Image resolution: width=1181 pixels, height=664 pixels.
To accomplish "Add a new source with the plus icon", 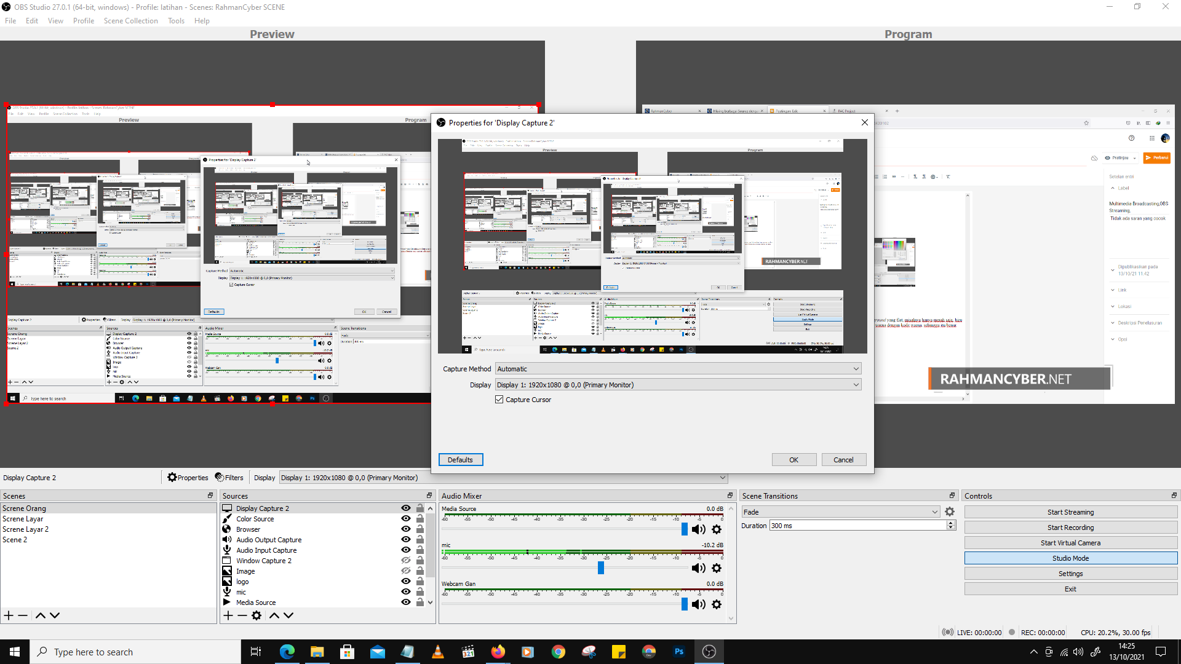I will [228, 615].
